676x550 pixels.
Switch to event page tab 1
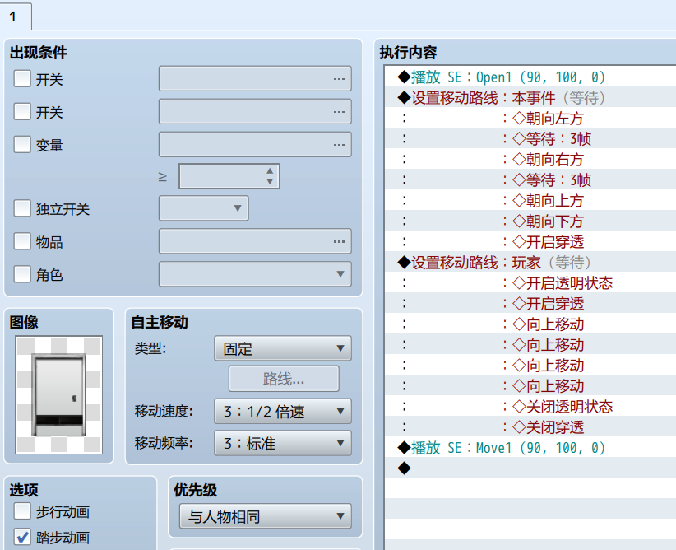pos(16,16)
